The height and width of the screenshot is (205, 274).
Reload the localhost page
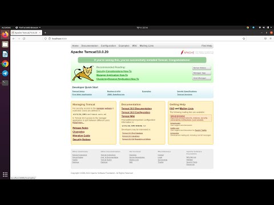[24, 39]
